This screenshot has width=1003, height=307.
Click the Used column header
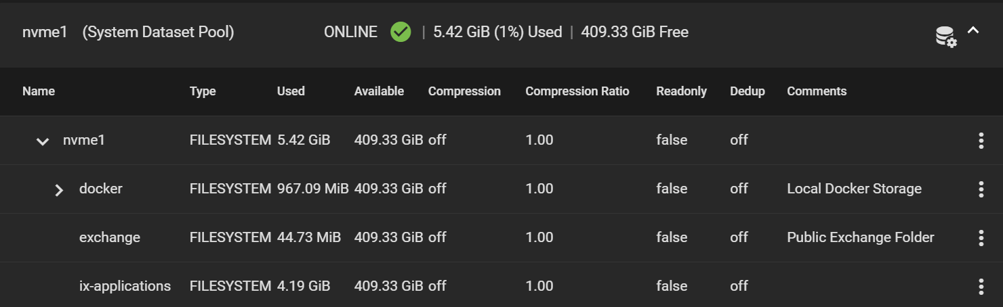[291, 91]
